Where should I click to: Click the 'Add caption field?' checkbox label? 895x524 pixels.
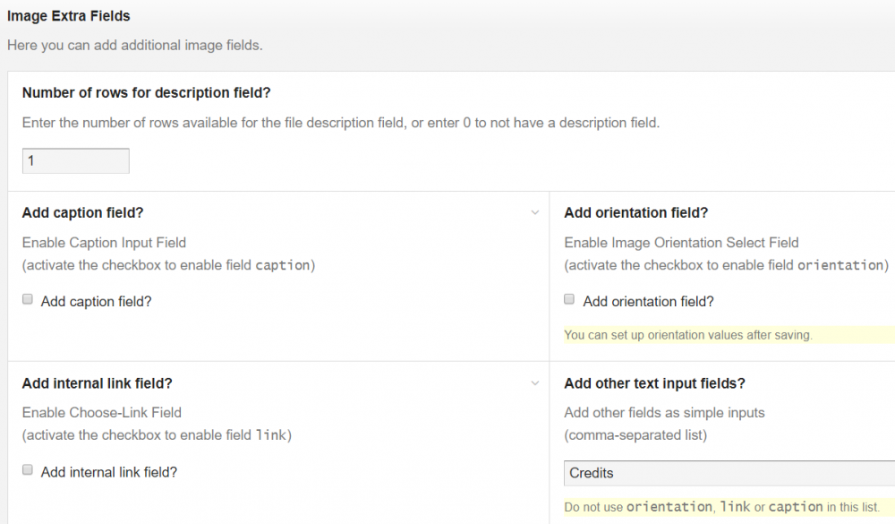coord(96,302)
